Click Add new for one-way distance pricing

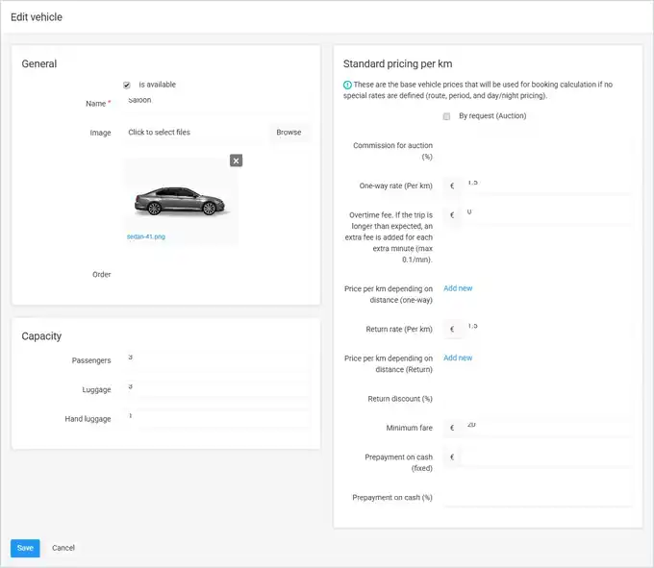pos(458,288)
